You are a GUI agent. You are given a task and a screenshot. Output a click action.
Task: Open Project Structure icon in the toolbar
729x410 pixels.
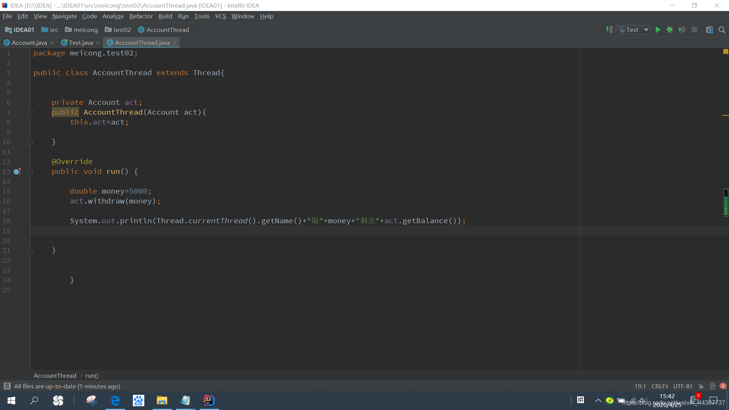710,30
